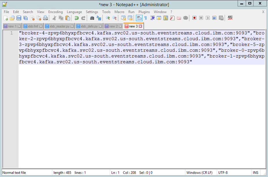268x177 pixels.
Task: Undo the last action with the green arrow
Action: click(x=76, y=18)
